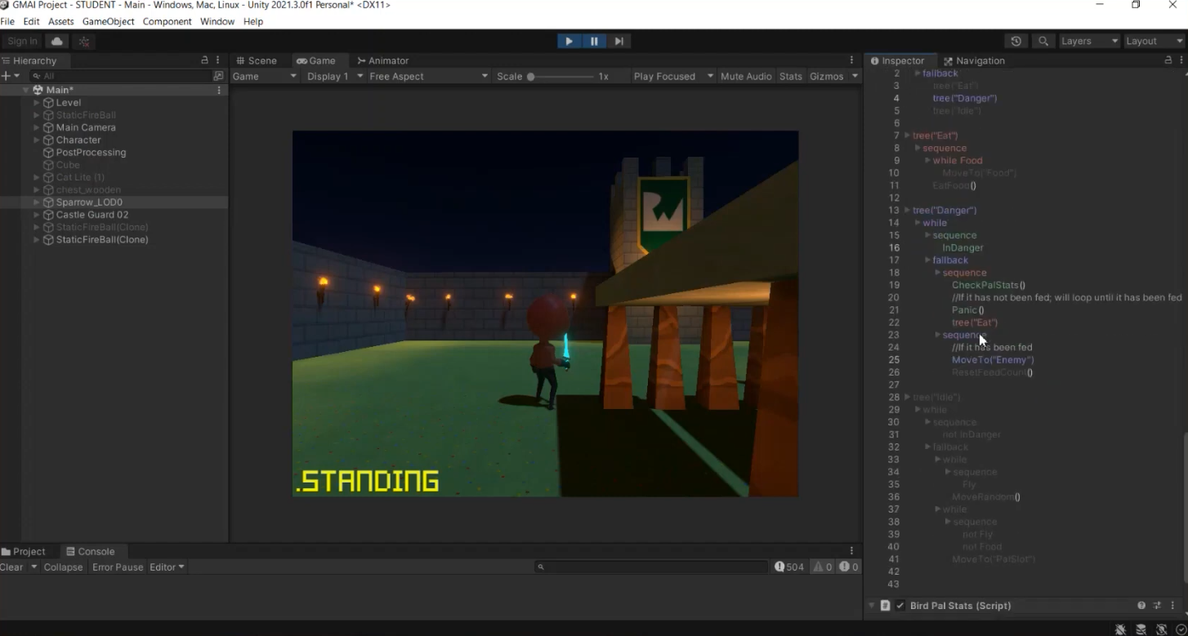Pause the game with the Pause button
This screenshot has height=636, width=1188.
594,41
